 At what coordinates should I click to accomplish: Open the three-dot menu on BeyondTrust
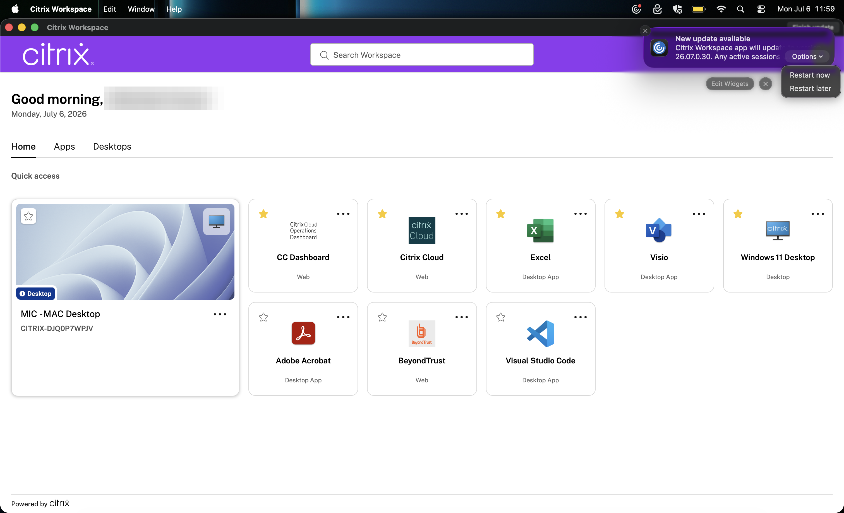(x=461, y=317)
